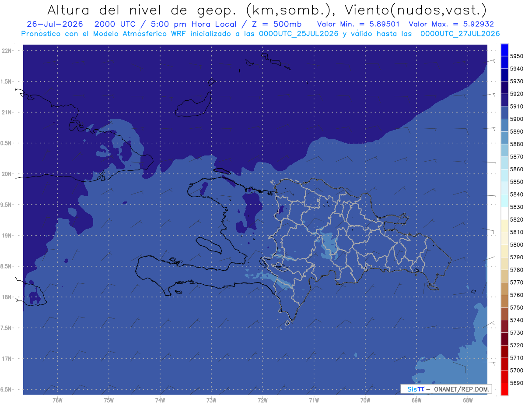Click the '19N' latitude axis label
Image resolution: width=525 pixels, height=406 pixels.
point(7,236)
